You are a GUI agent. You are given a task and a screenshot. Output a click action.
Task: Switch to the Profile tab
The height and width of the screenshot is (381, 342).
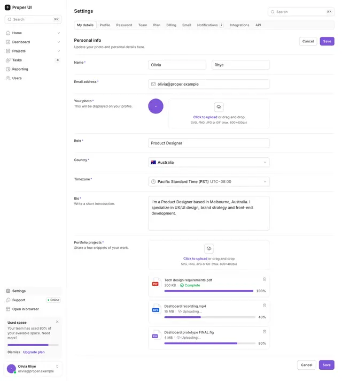coord(105,25)
